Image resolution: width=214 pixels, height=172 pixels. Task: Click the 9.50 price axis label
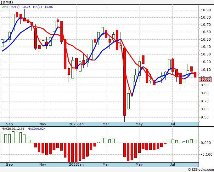205,118
